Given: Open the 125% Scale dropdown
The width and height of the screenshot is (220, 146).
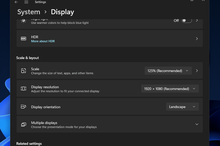Looking at the screenshot, I should [168, 71].
